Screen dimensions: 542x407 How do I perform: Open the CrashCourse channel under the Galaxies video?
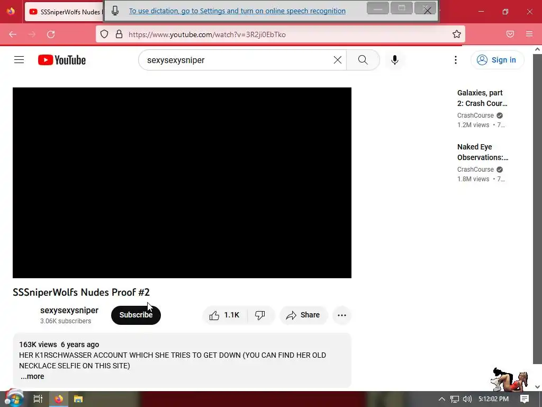475,115
